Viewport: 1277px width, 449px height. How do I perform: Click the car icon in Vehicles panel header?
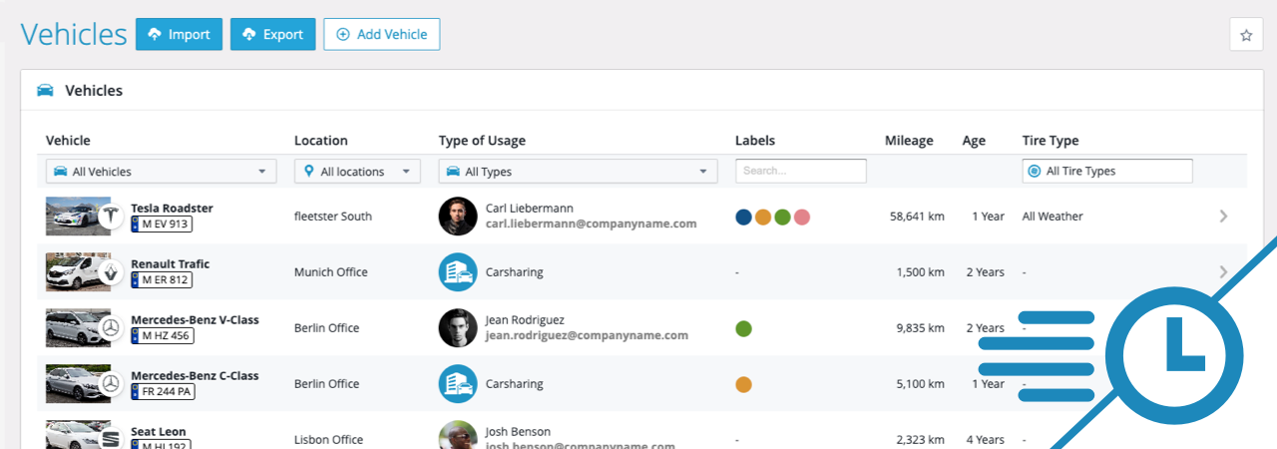(x=45, y=91)
